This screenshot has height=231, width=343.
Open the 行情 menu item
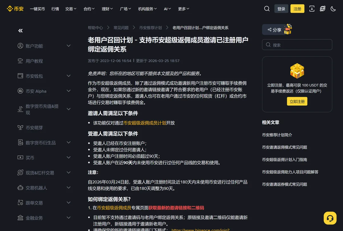click(55, 9)
